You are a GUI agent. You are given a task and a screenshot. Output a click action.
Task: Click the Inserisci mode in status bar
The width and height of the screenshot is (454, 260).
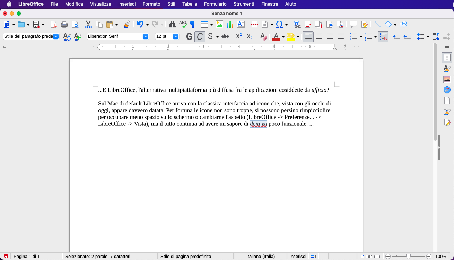click(298, 257)
